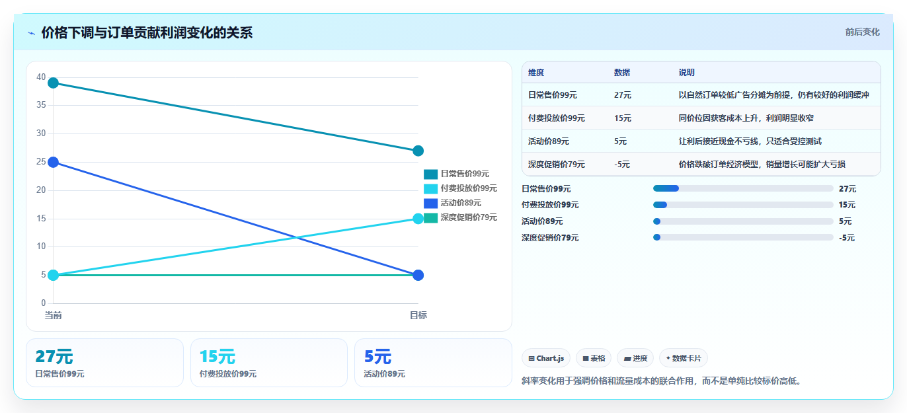Open the 27元 日常售价99元 data card
The image size is (907, 413).
pyautogui.click(x=104, y=363)
